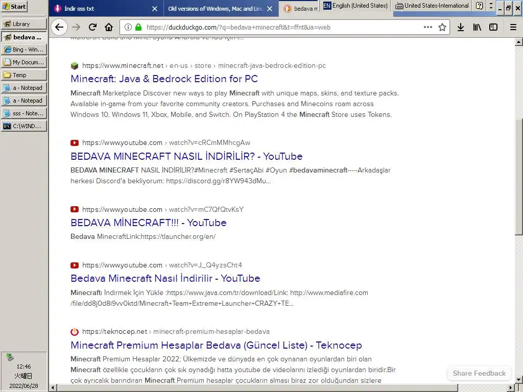Click the https://www.minecraft.net URL text
The image size is (523, 392).
click(x=123, y=66)
